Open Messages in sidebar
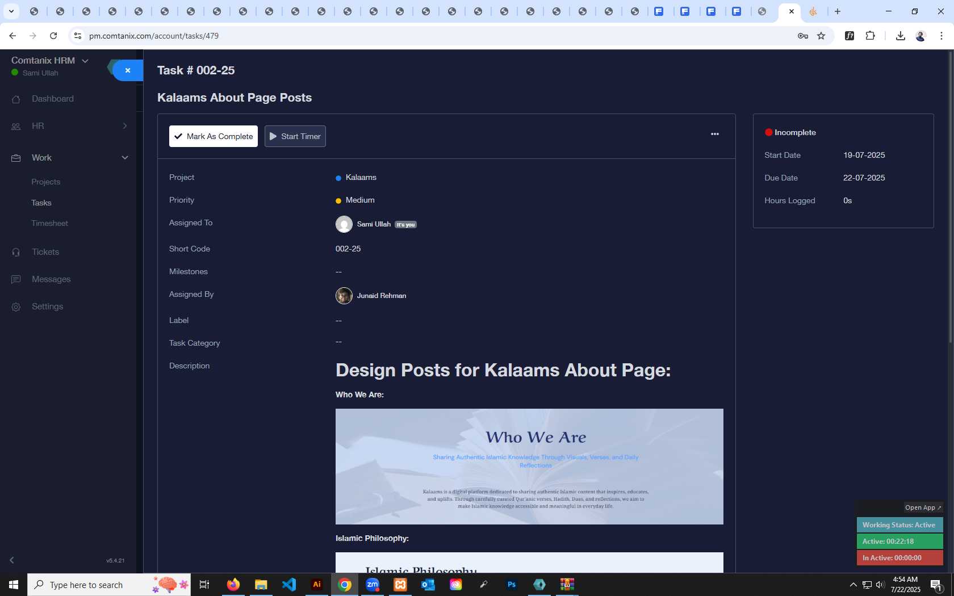 pyautogui.click(x=51, y=279)
